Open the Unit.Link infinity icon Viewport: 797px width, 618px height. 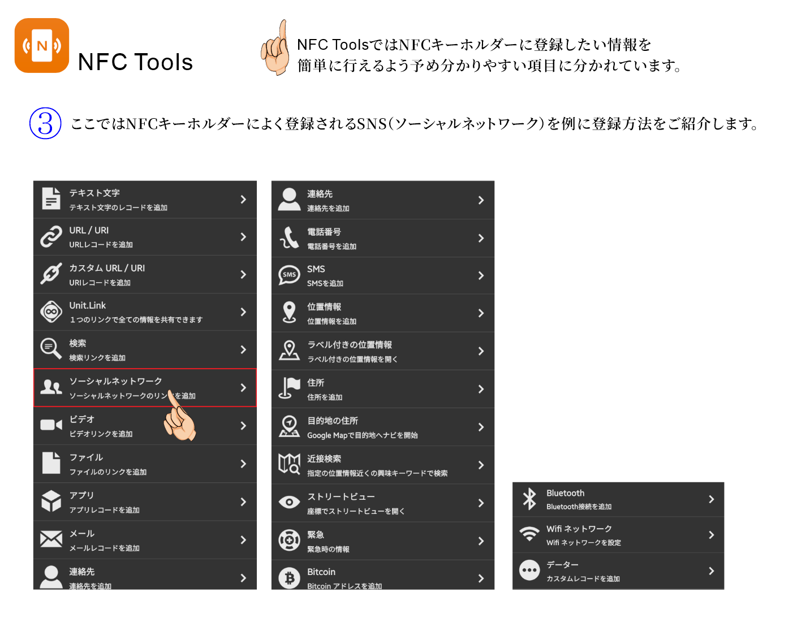[x=51, y=312]
